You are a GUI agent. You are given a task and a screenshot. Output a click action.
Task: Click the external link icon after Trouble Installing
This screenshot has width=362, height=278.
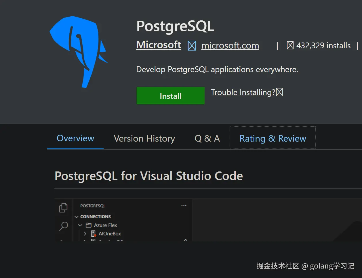pyautogui.click(x=279, y=92)
